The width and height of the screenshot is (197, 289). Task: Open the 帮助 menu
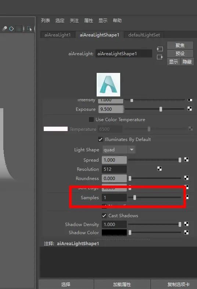point(117,21)
